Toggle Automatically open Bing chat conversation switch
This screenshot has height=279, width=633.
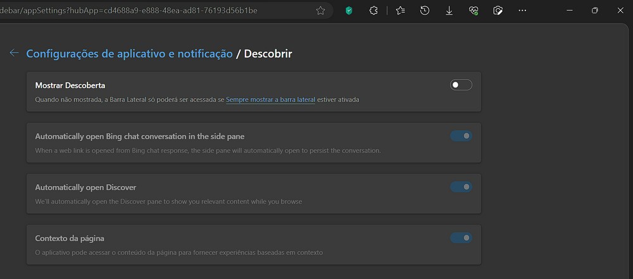pyautogui.click(x=461, y=136)
